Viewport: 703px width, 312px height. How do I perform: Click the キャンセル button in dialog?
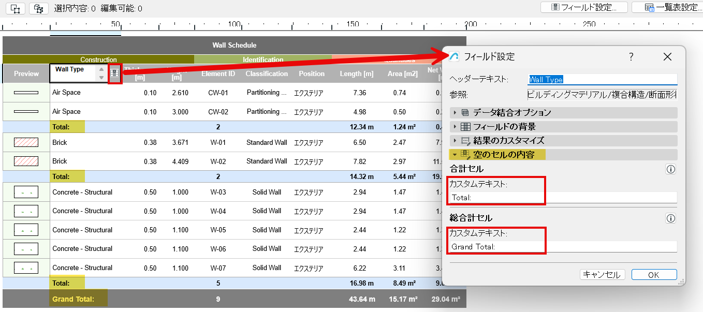[x=602, y=275]
